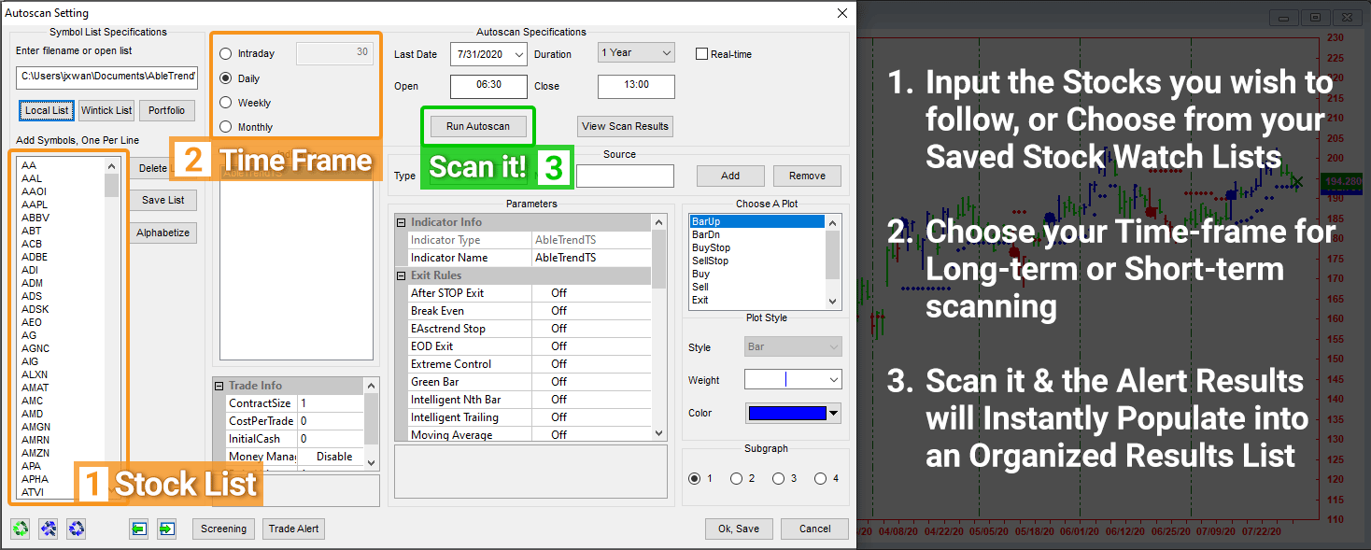Image resolution: width=1371 pixels, height=550 pixels.
Task: Click the green recycle arrows icon
Action: (x=21, y=529)
